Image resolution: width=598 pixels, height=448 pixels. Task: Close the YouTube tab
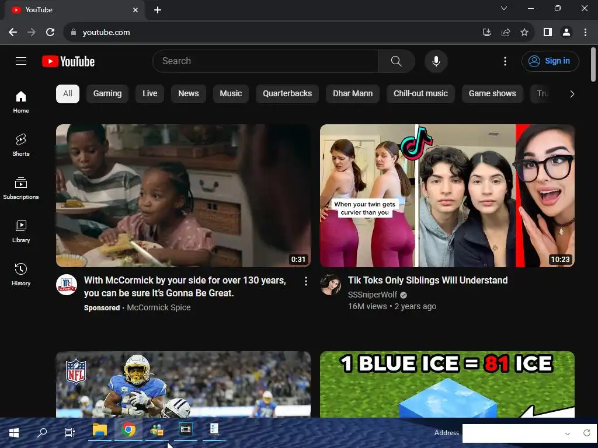point(135,10)
